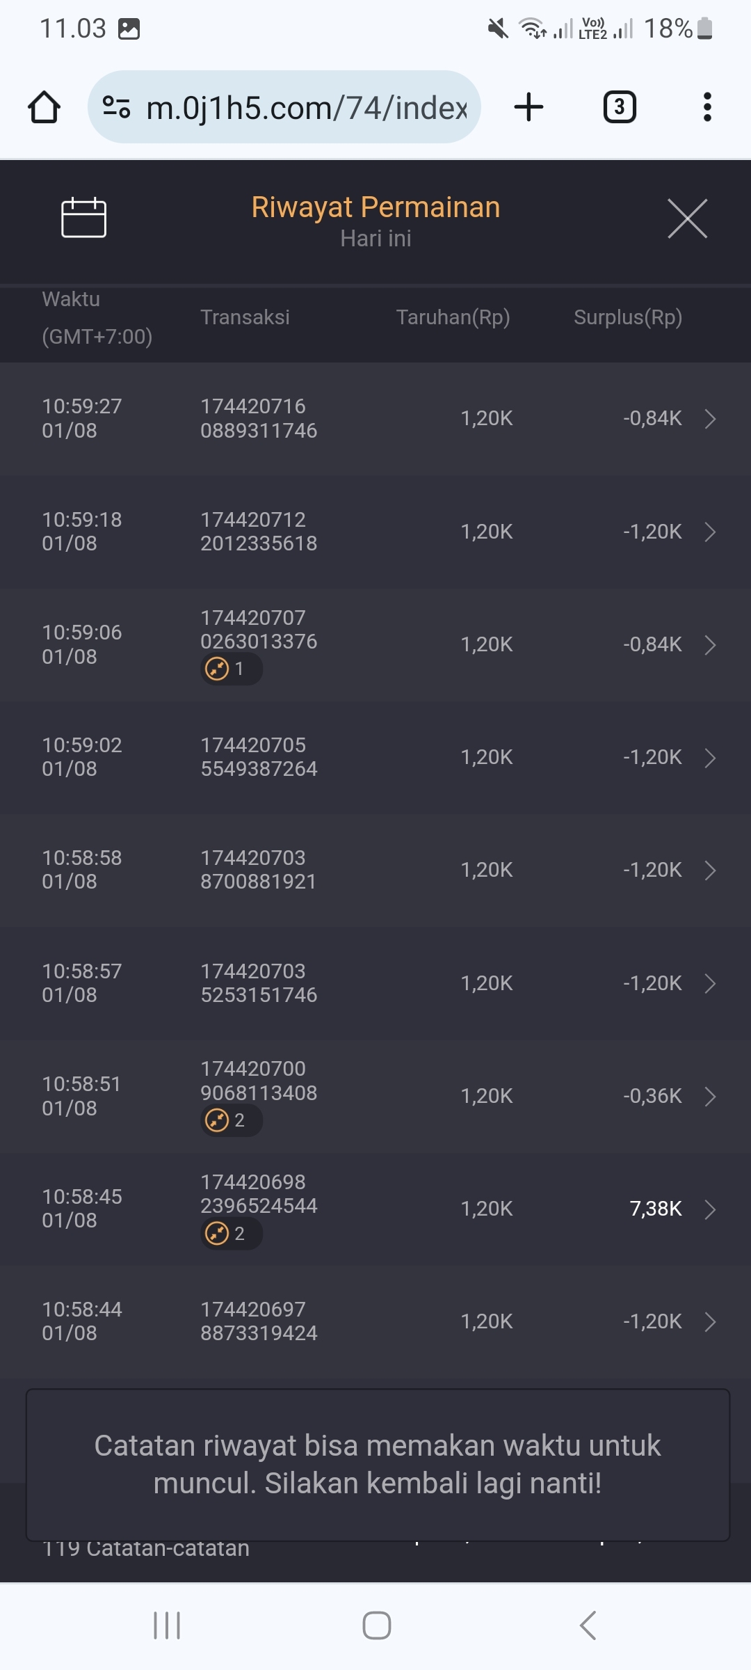Expand details for the 10:59:18 transaction

click(x=710, y=532)
